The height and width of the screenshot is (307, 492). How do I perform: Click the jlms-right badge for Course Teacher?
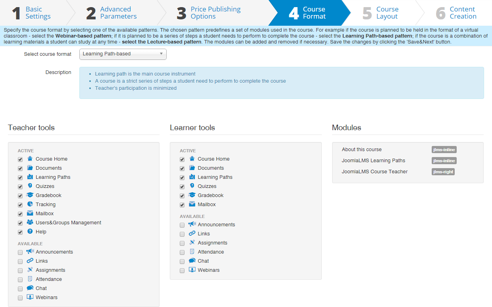[x=443, y=172]
